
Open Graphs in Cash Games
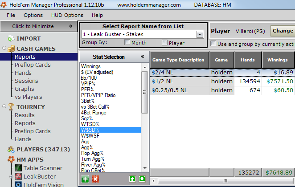pyautogui.click(x=24, y=89)
